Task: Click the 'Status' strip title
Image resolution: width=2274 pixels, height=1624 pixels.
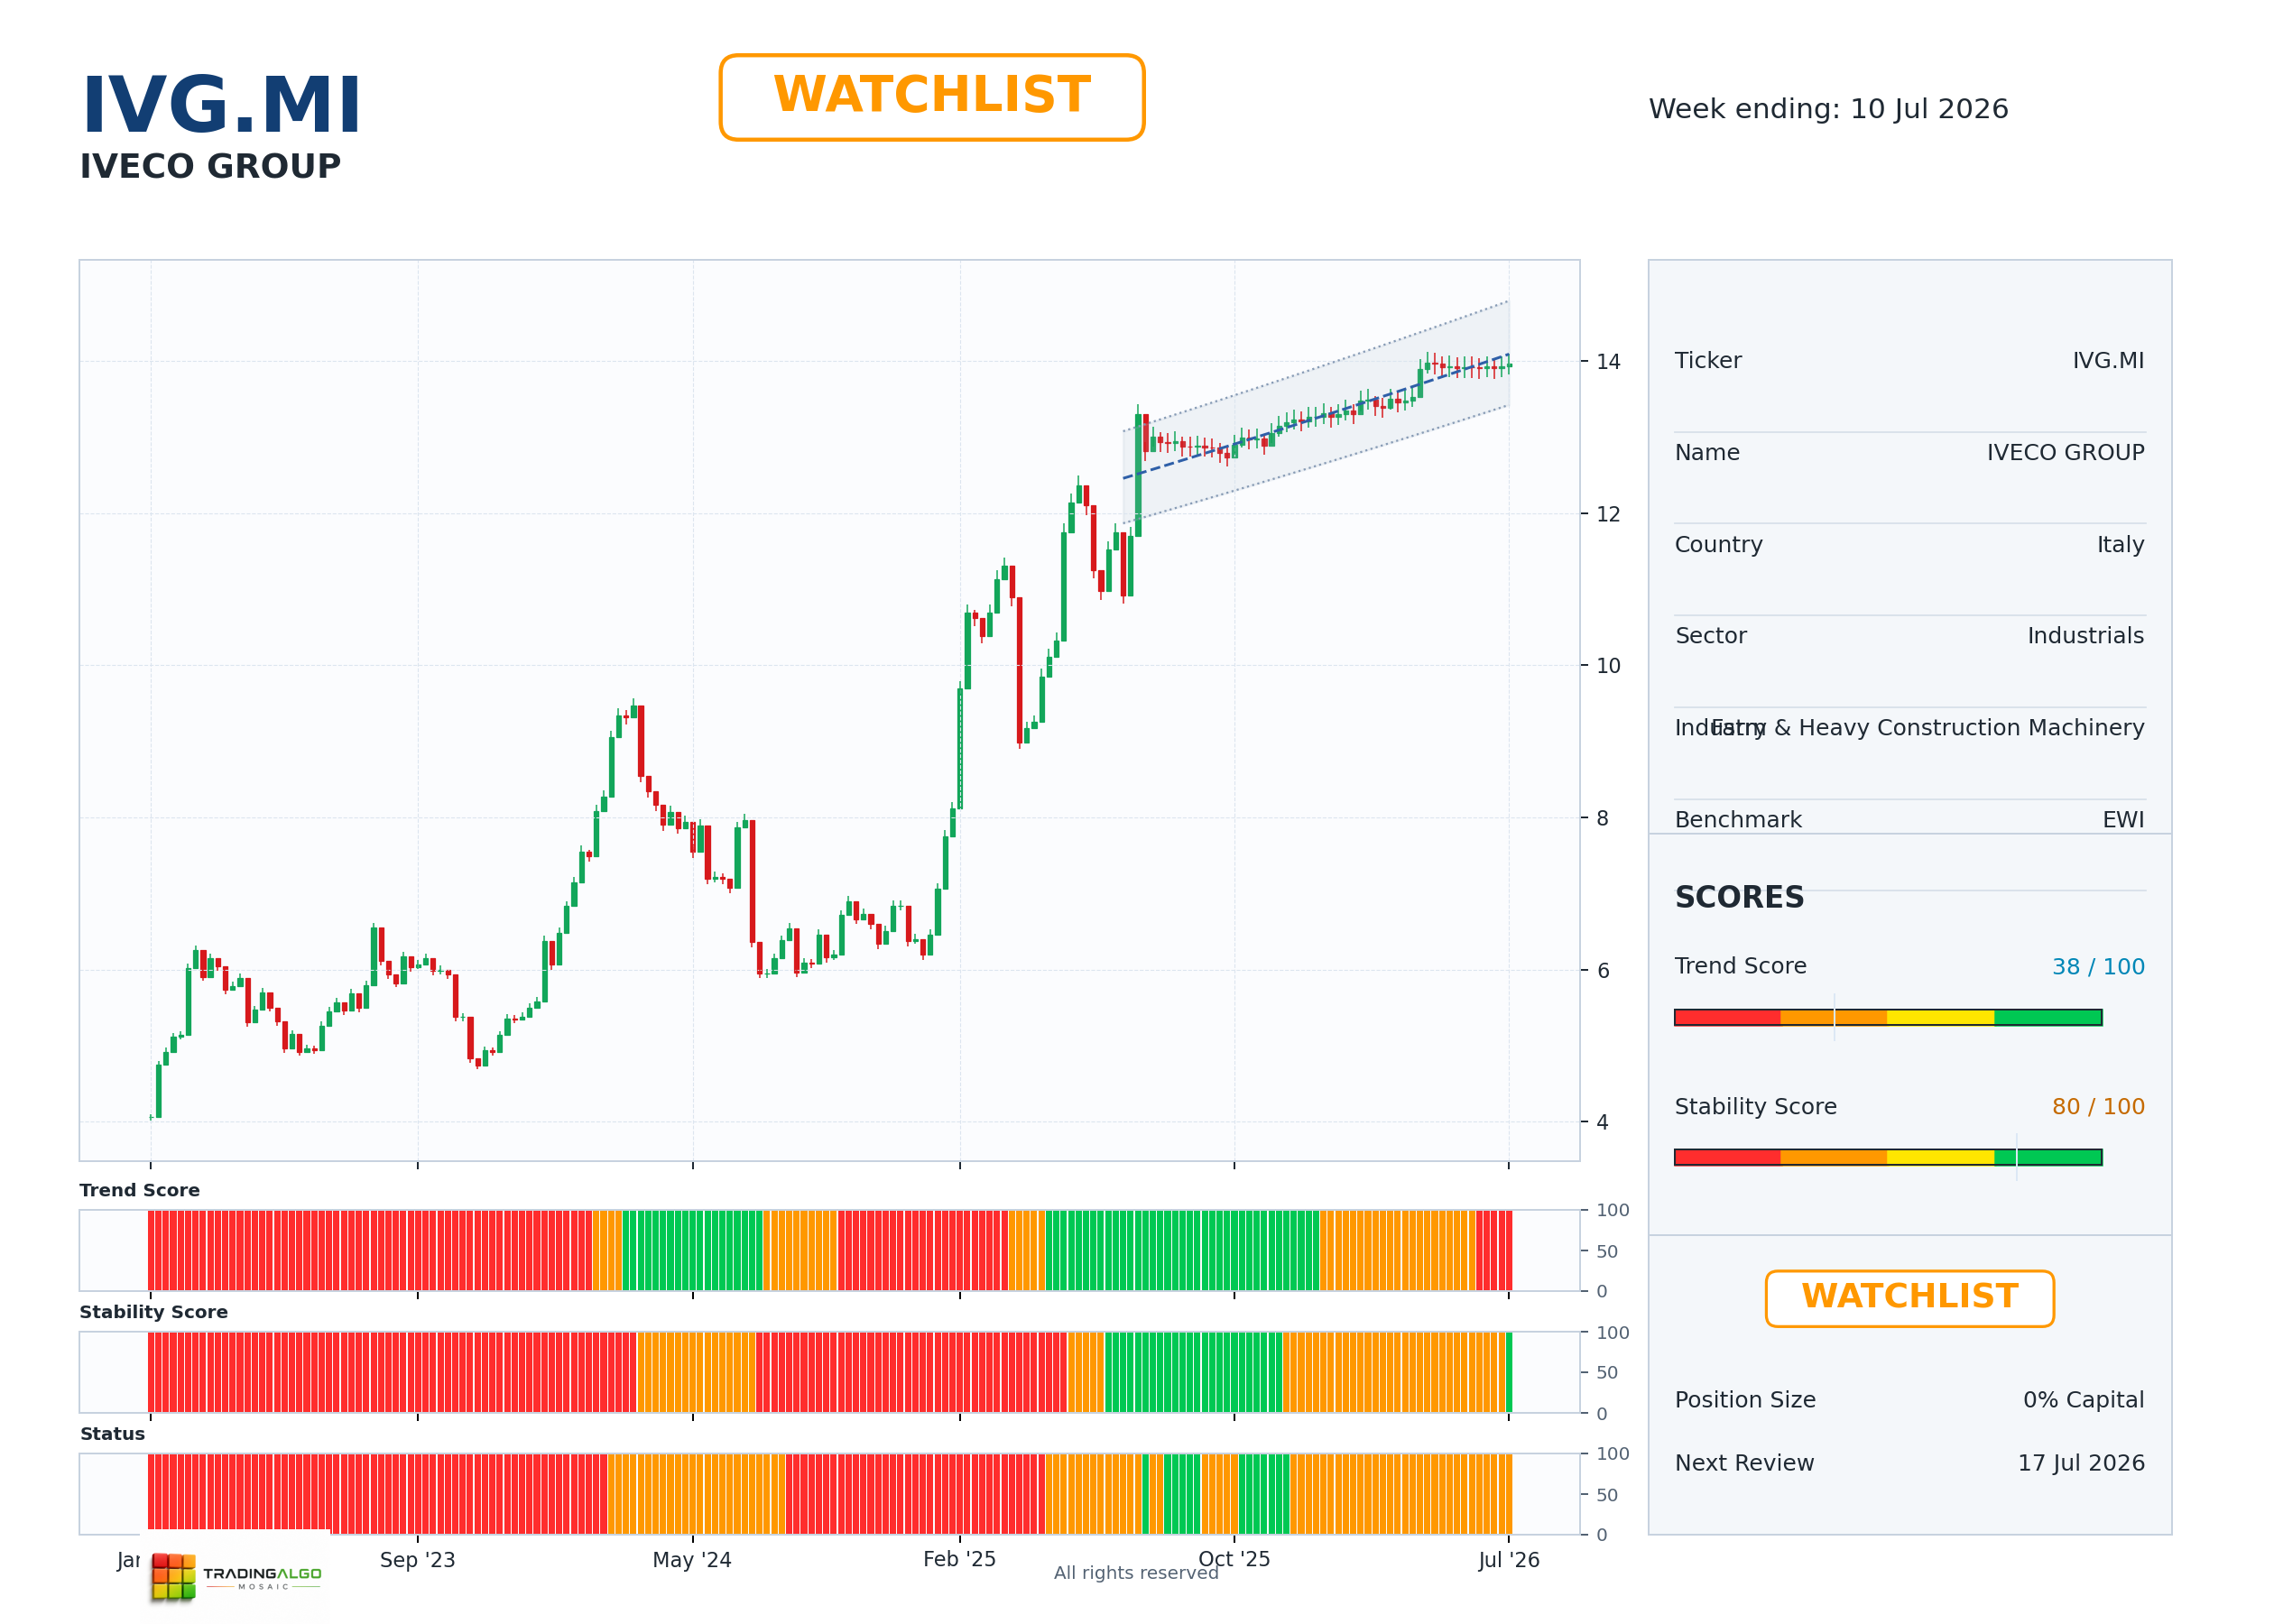Action: click(x=113, y=1434)
